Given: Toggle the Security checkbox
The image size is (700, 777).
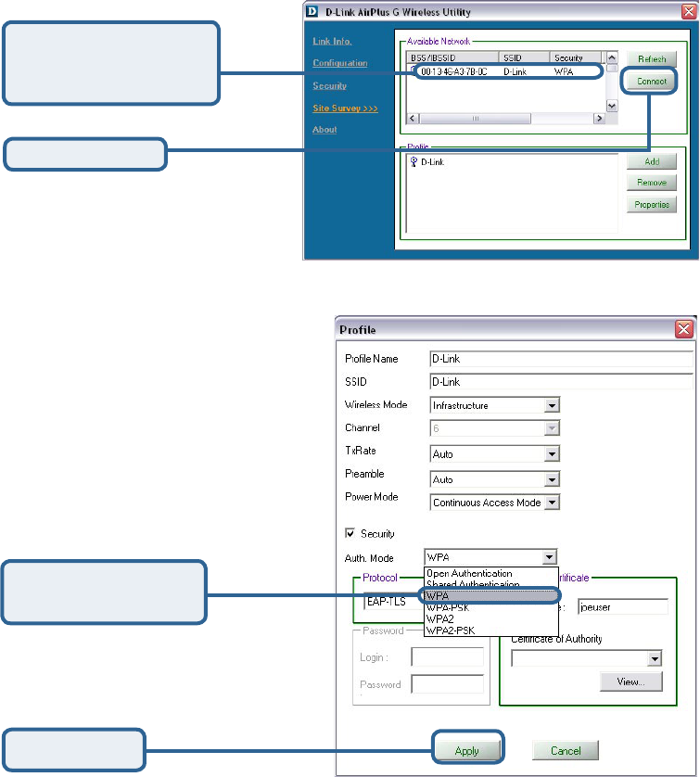Looking at the screenshot, I should coord(350,533).
